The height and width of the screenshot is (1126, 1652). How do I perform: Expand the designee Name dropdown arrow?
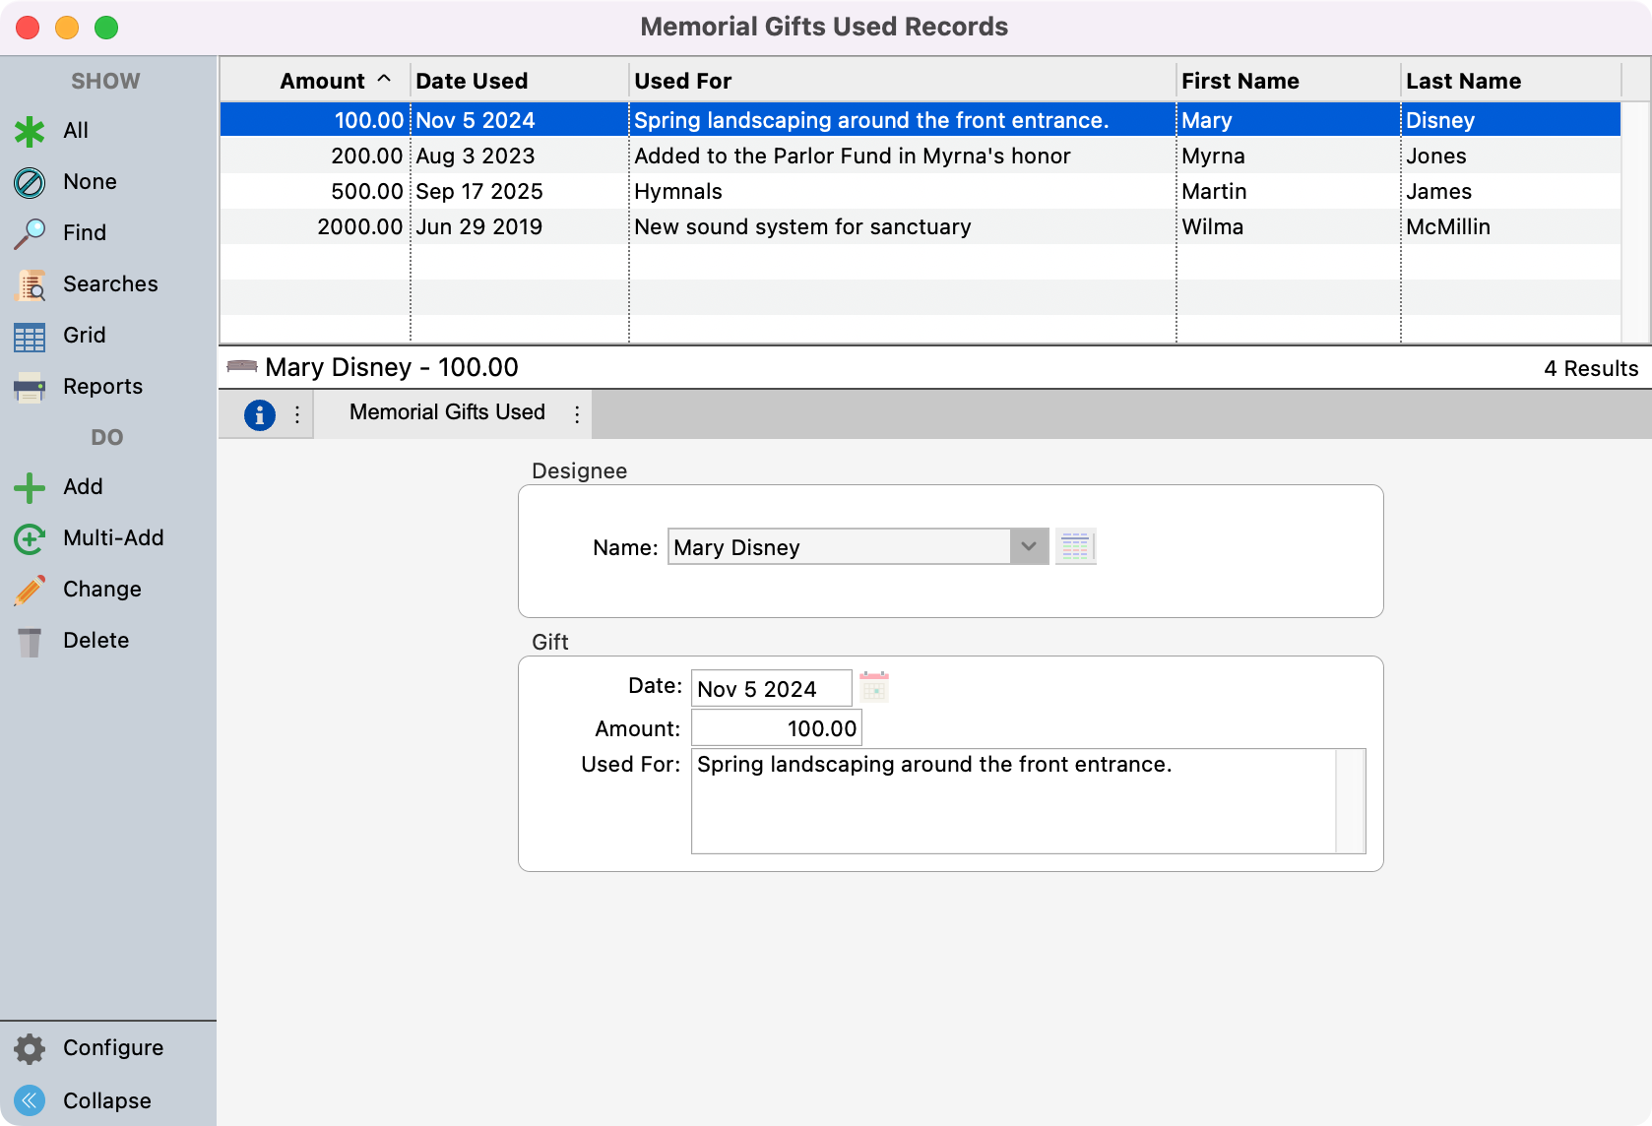tap(1028, 546)
